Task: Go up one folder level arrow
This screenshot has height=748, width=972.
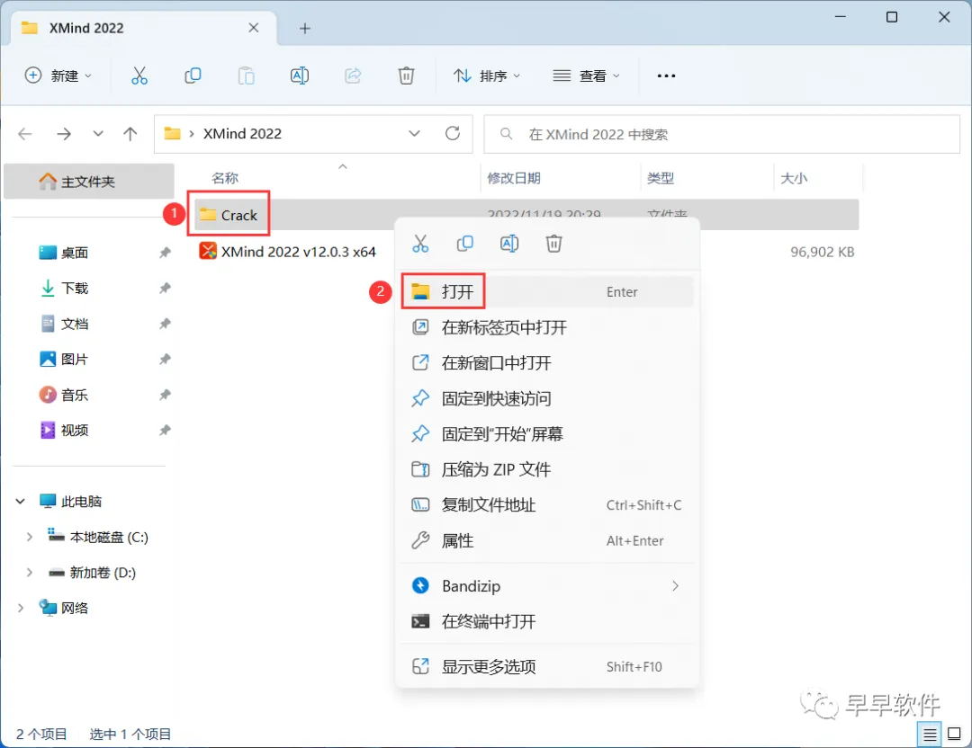Action: [130, 134]
